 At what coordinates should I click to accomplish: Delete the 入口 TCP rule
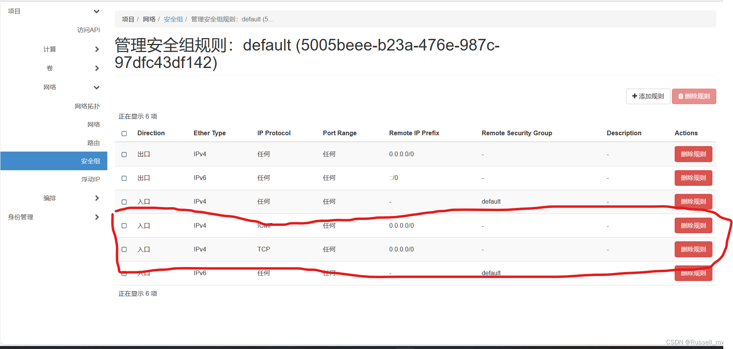point(693,249)
